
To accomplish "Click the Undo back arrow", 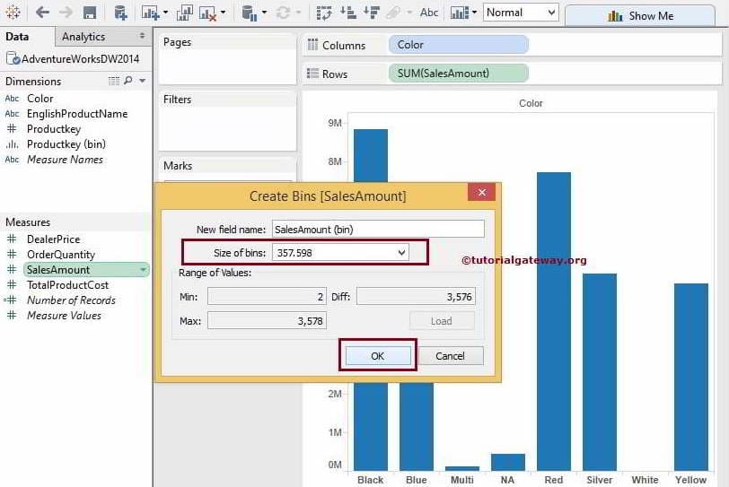I will coord(42,13).
